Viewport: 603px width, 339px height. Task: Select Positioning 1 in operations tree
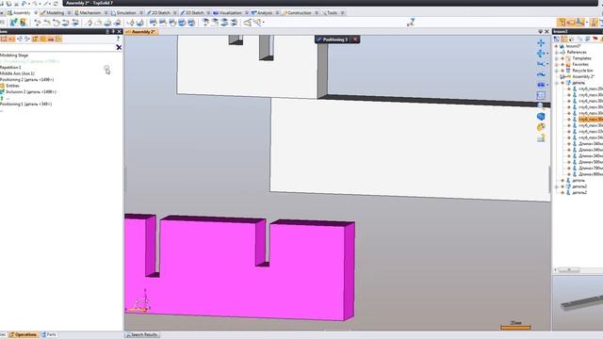click(x=25, y=104)
